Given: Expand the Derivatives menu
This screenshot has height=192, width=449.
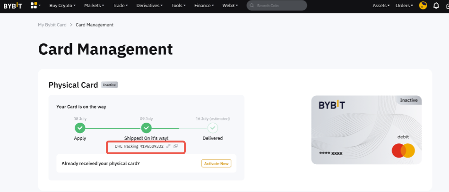Looking at the screenshot, I should [x=149, y=6].
